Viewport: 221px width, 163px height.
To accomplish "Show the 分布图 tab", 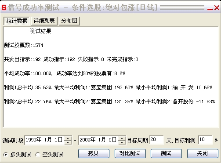I will click(x=69, y=21).
